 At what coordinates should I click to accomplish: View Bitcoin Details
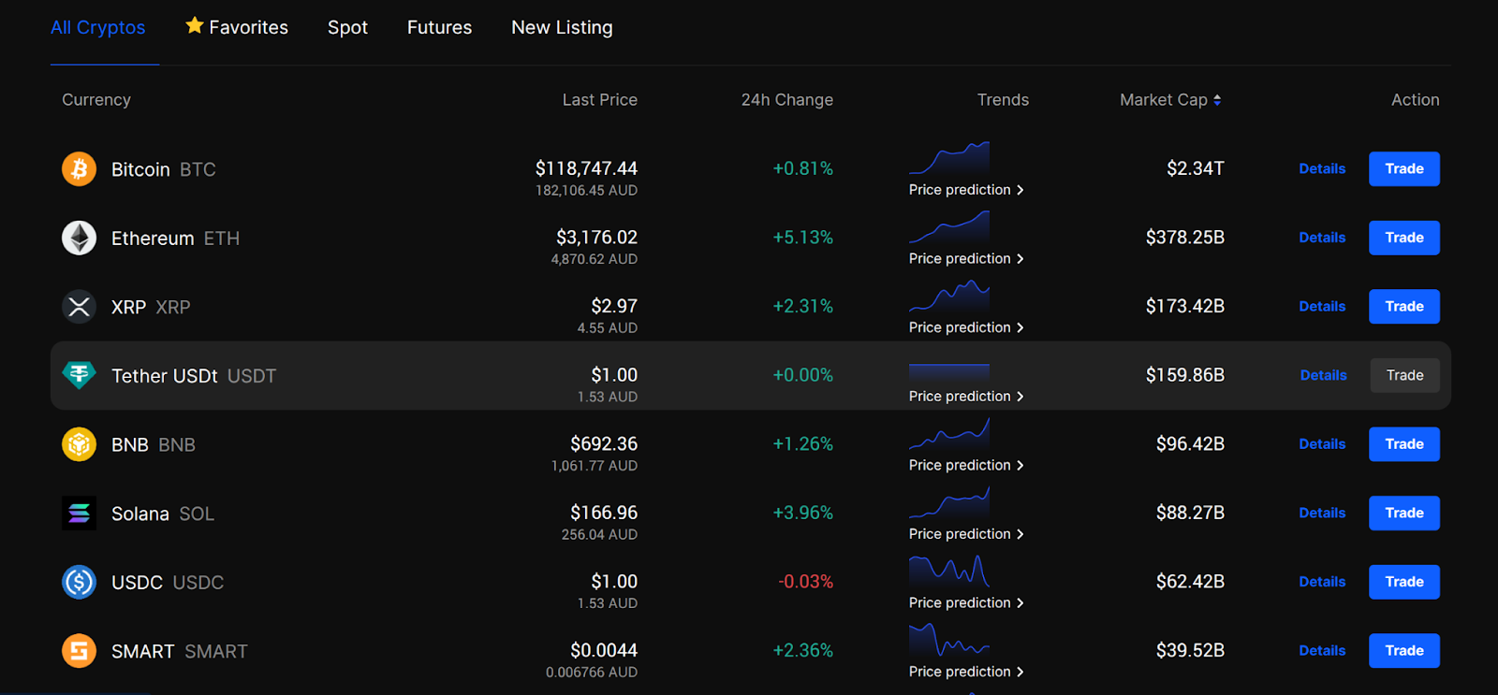pos(1322,169)
